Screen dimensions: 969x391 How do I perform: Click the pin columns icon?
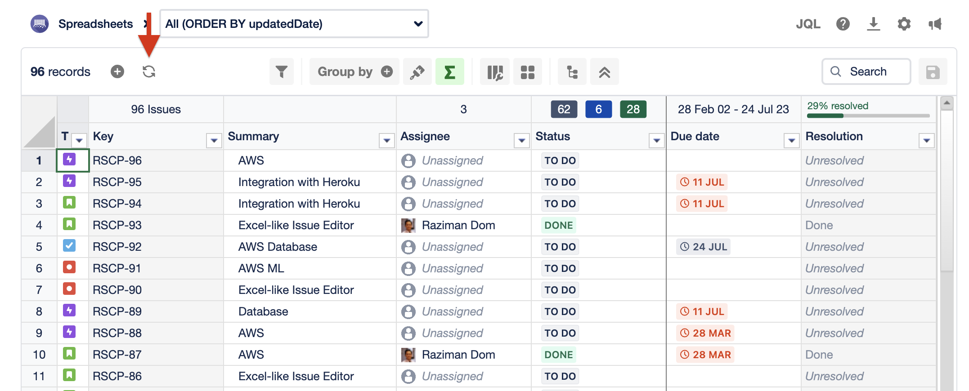point(417,72)
